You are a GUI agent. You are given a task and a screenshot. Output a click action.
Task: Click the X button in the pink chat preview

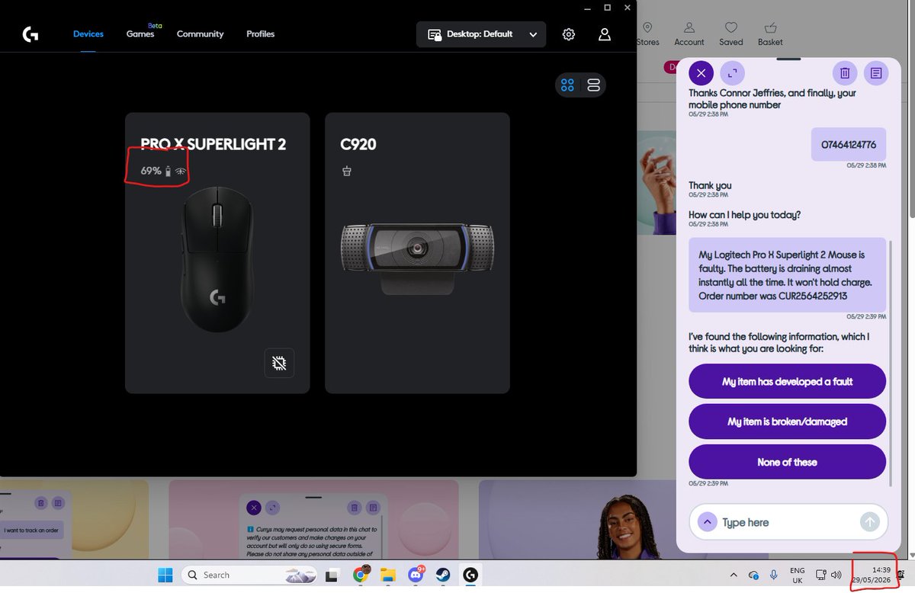tap(253, 507)
